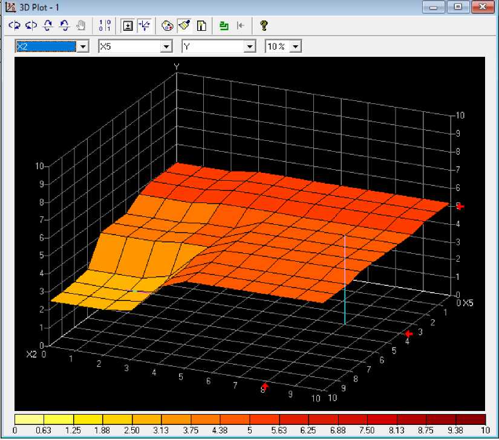The height and width of the screenshot is (440, 499).
Task: Click the 1 0 / 0 1 numeric values icon
Action: pyautogui.click(x=105, y=25)
